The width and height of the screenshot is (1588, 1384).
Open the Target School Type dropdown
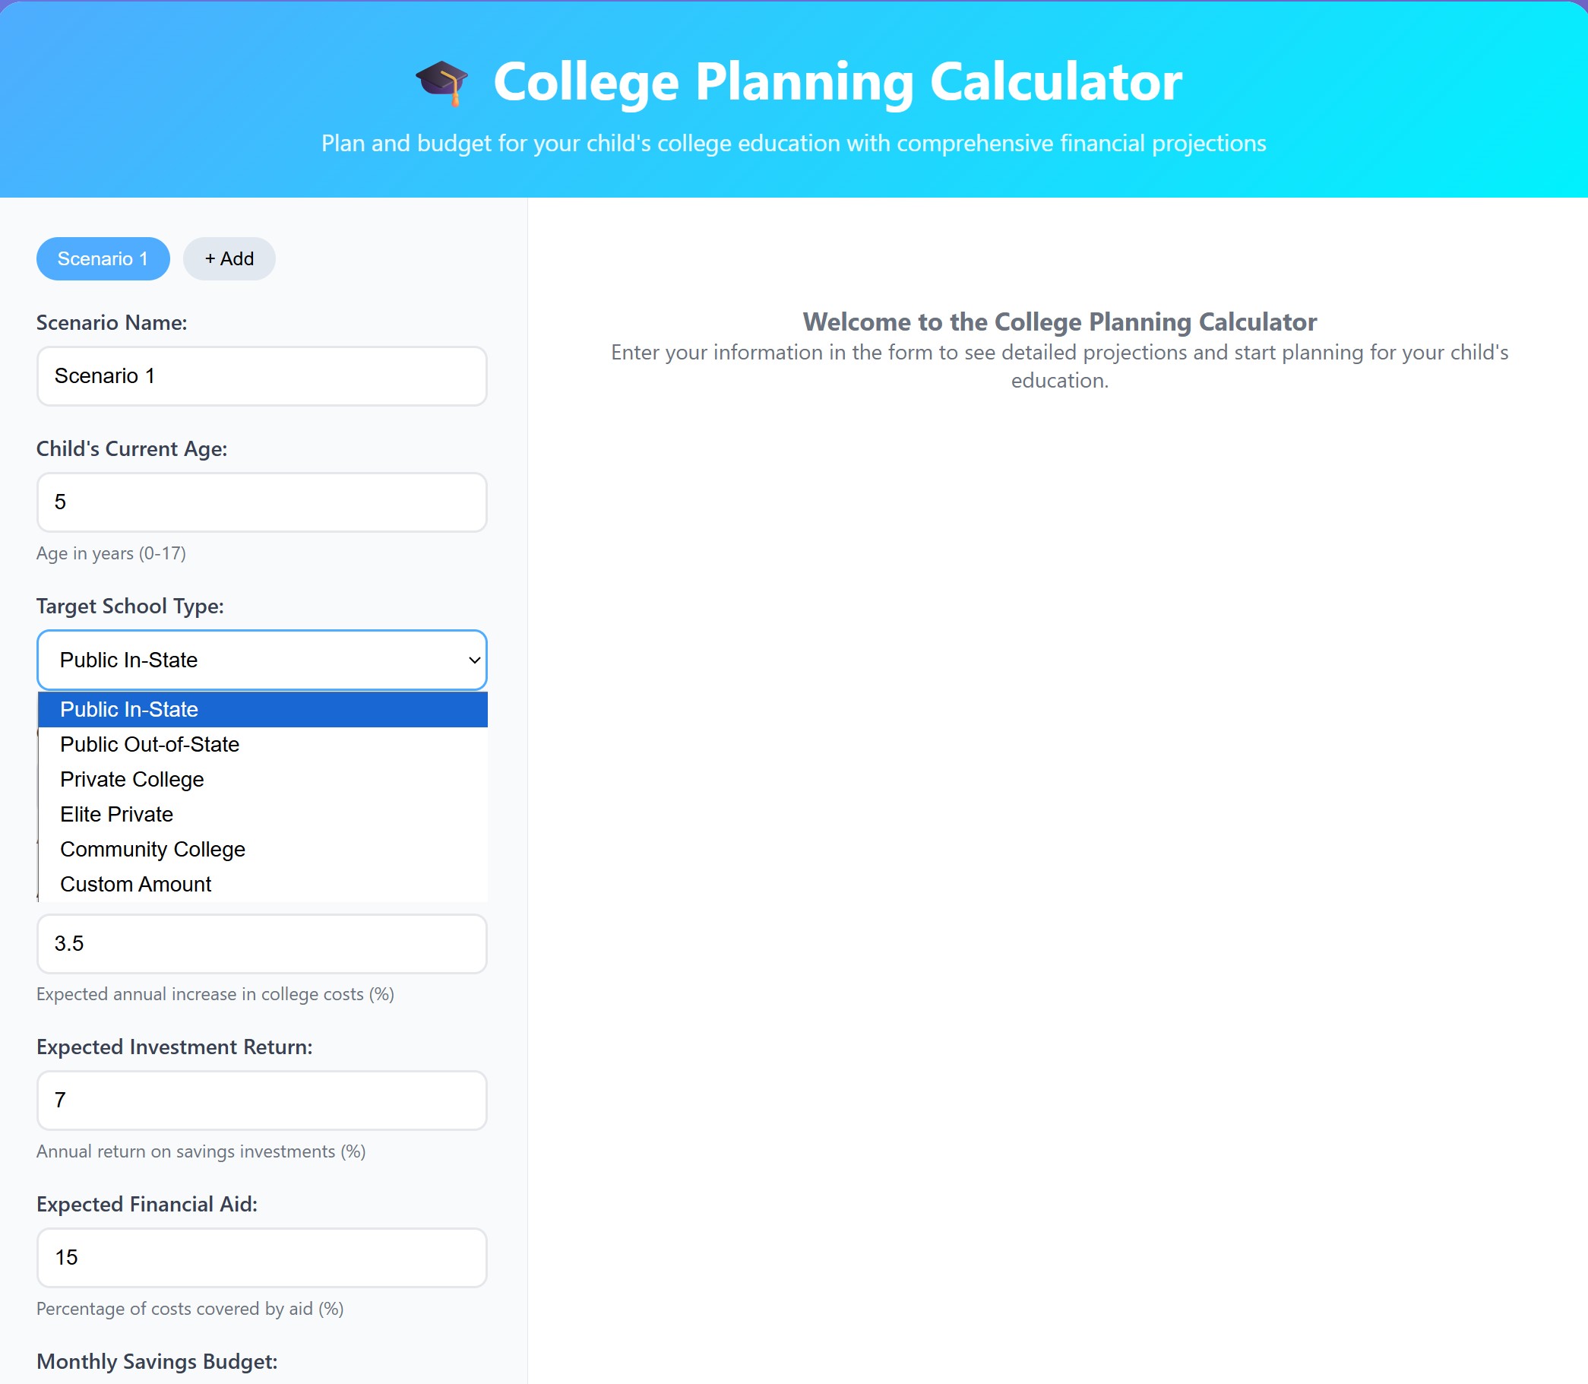click(261, 660)
